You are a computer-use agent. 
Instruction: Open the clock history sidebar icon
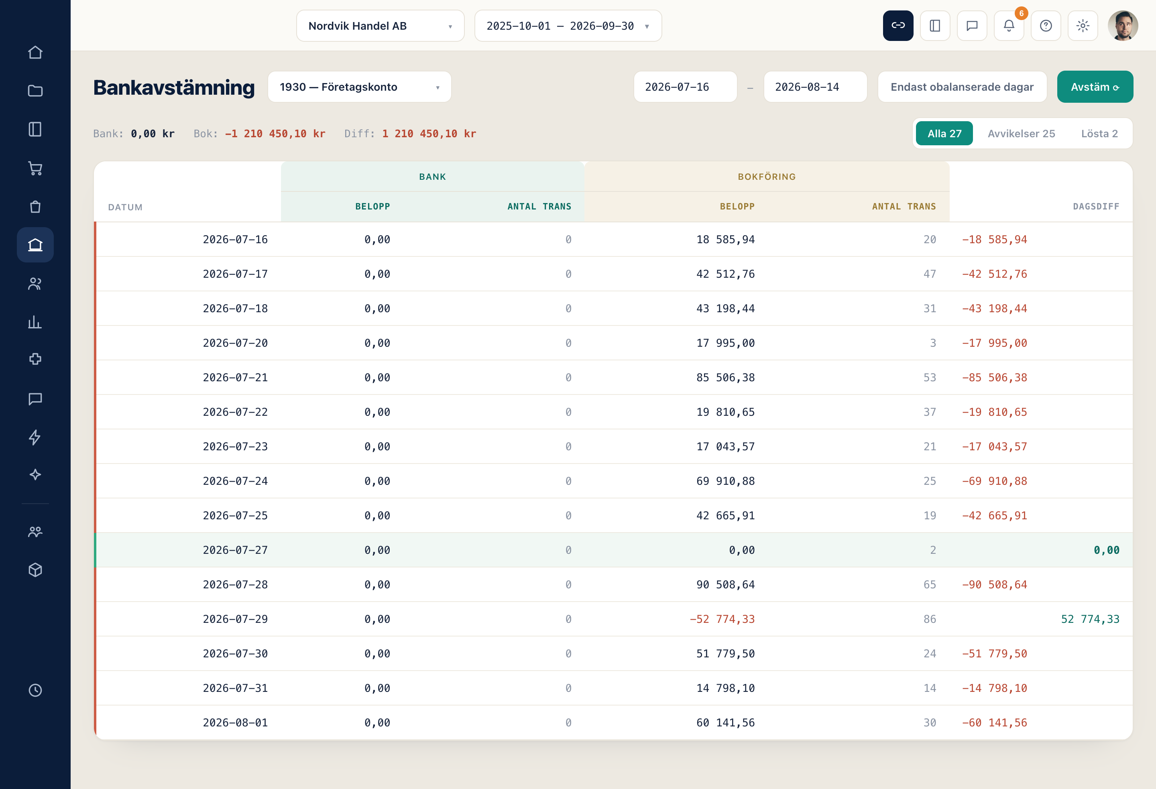point(35,690)
